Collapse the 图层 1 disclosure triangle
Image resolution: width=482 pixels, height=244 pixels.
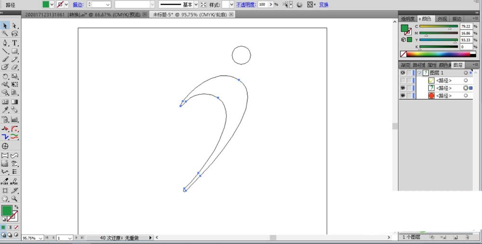(419, 73)
